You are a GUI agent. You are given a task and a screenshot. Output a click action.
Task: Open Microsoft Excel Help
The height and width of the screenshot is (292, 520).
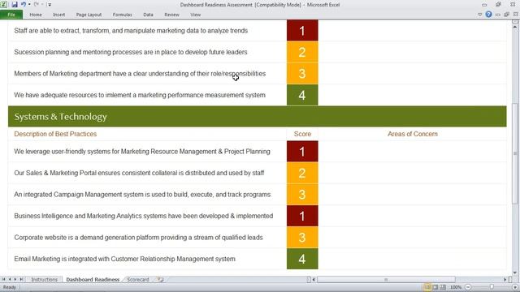click(x=488, y=15)
